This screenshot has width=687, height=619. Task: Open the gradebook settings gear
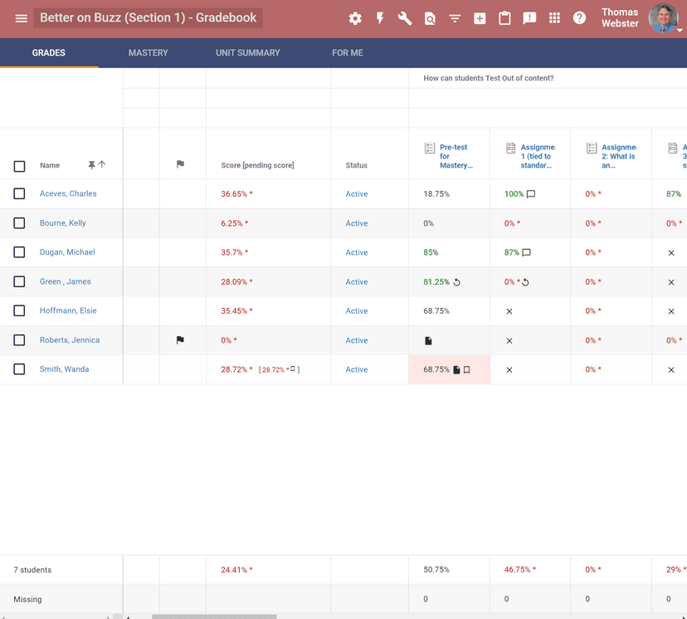pos(355,17)
